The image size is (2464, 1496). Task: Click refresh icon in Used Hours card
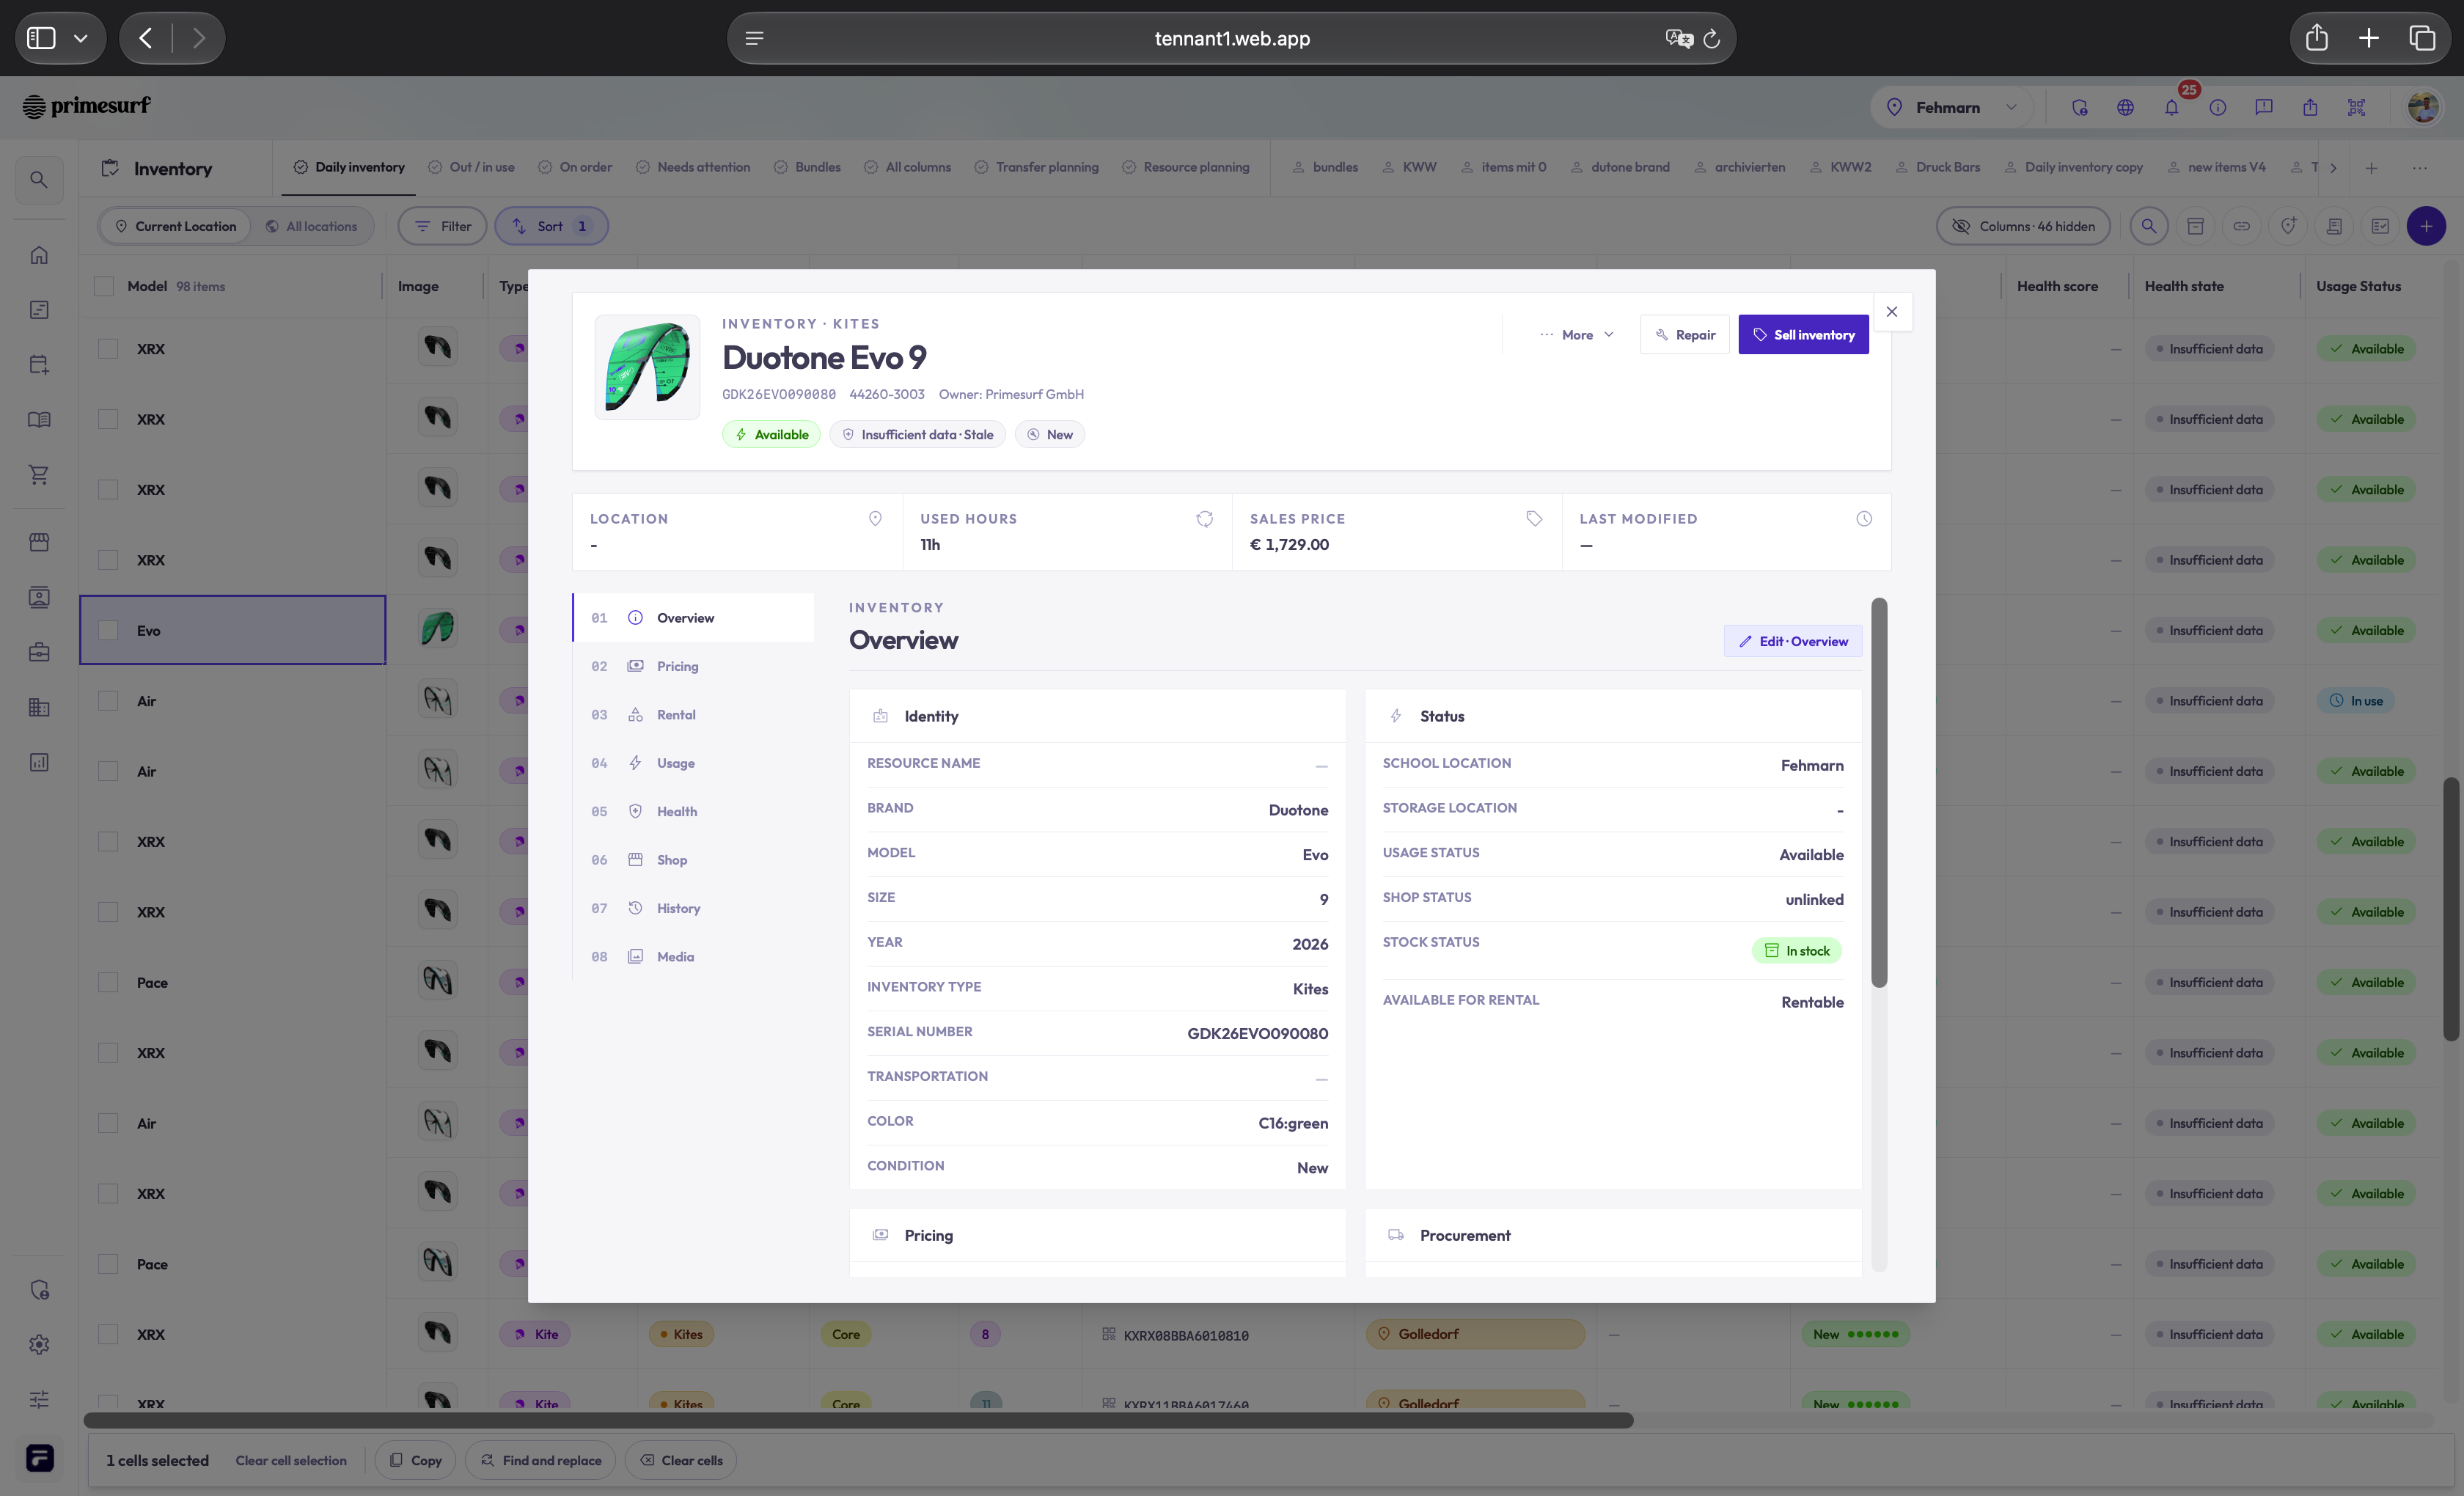coord(1204,518)
